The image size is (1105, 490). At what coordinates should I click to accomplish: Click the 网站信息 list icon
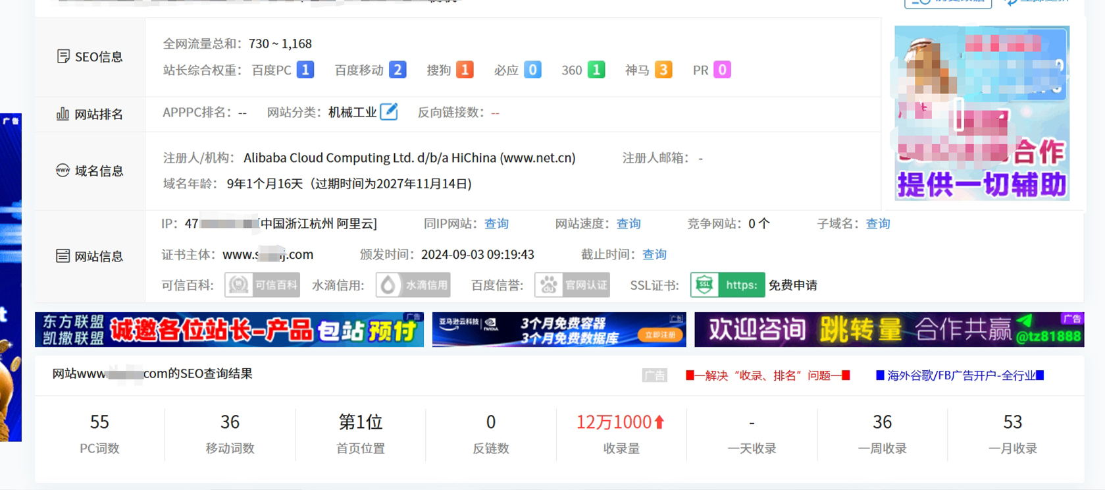coord(63,256)
